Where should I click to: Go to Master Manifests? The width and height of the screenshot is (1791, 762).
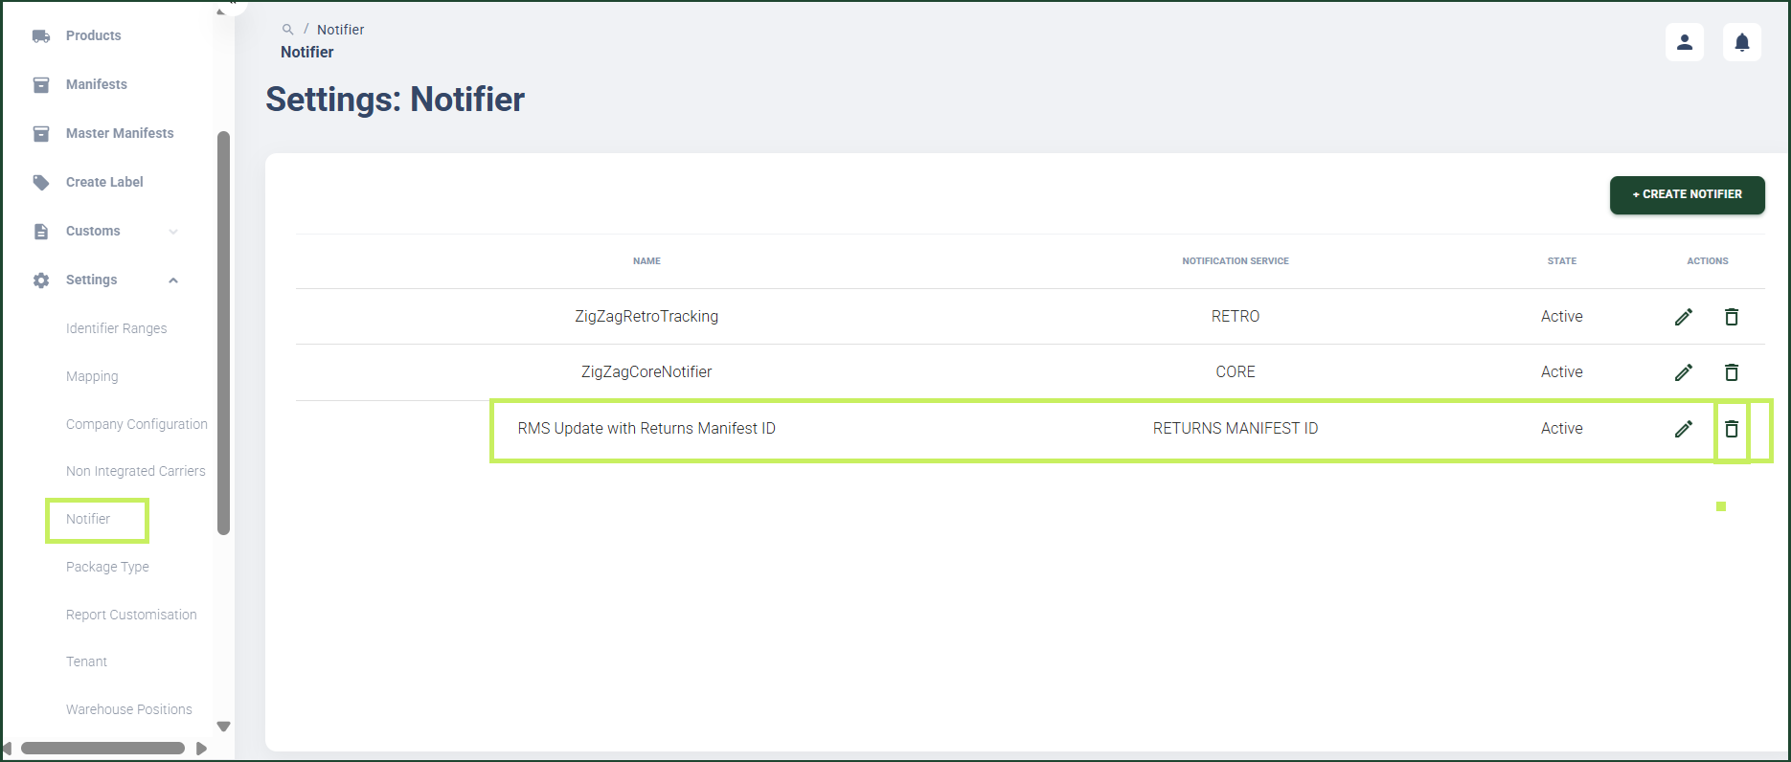[x=120, y=133]
